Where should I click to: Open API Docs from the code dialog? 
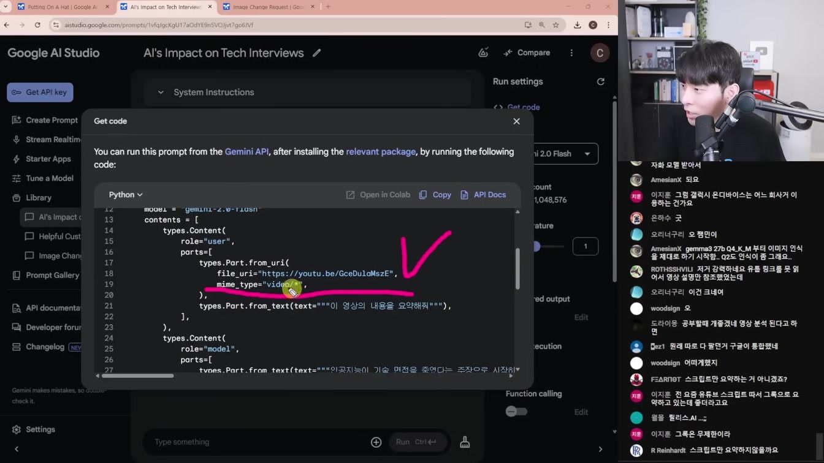[x=483, y=195]
